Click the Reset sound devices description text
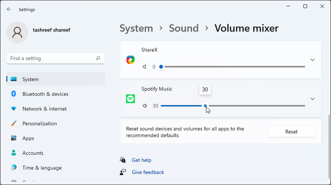Viewport: 331px width, 185px height. [185, 132]
